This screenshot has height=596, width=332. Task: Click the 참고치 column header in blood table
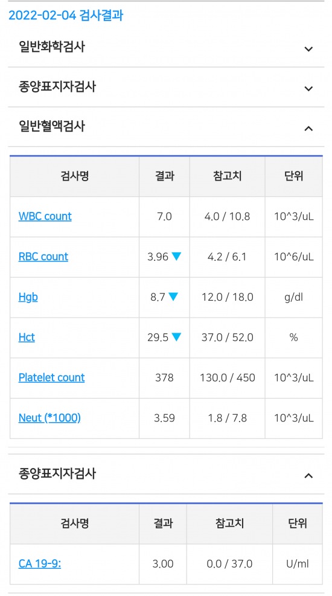227,176
